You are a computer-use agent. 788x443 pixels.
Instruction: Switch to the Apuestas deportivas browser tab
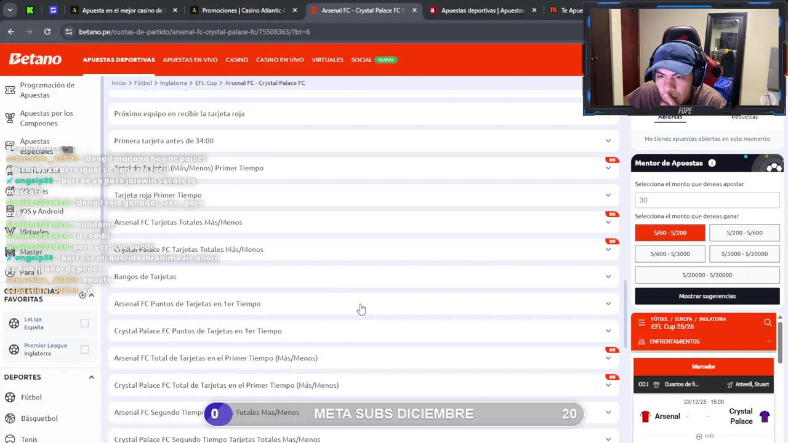pyautogui.click(x=483, y=10)
